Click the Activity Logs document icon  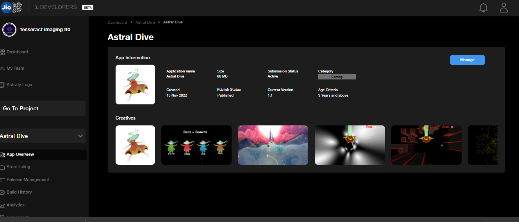point(2,85)
